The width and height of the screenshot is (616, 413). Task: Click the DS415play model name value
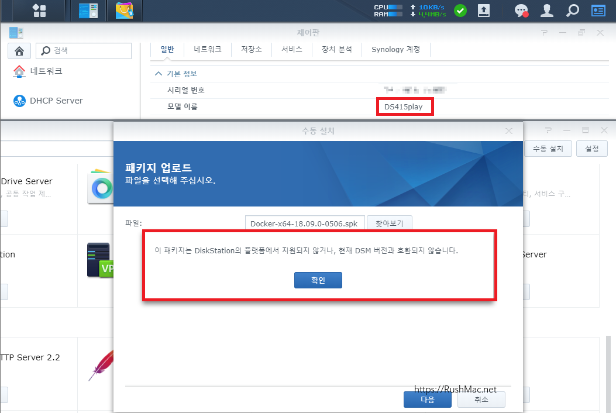point(404,106)
